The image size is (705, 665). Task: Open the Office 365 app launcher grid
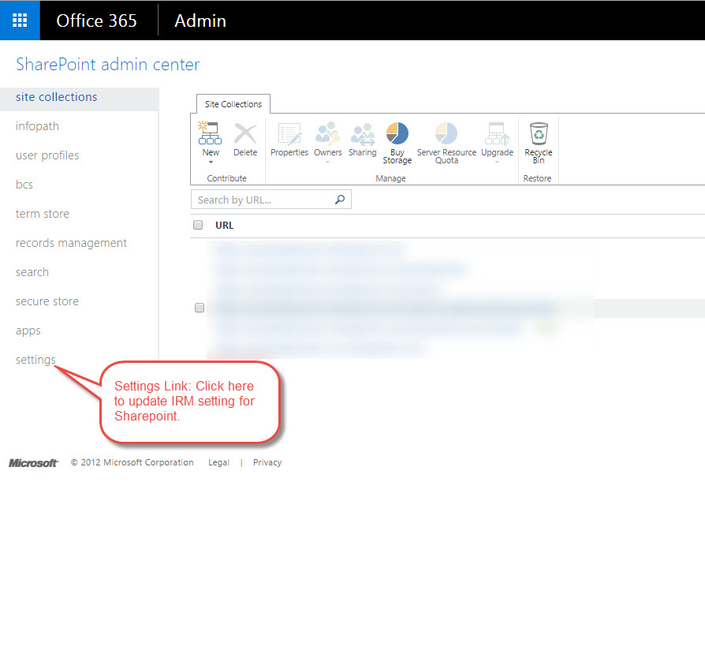coord(20,21)
